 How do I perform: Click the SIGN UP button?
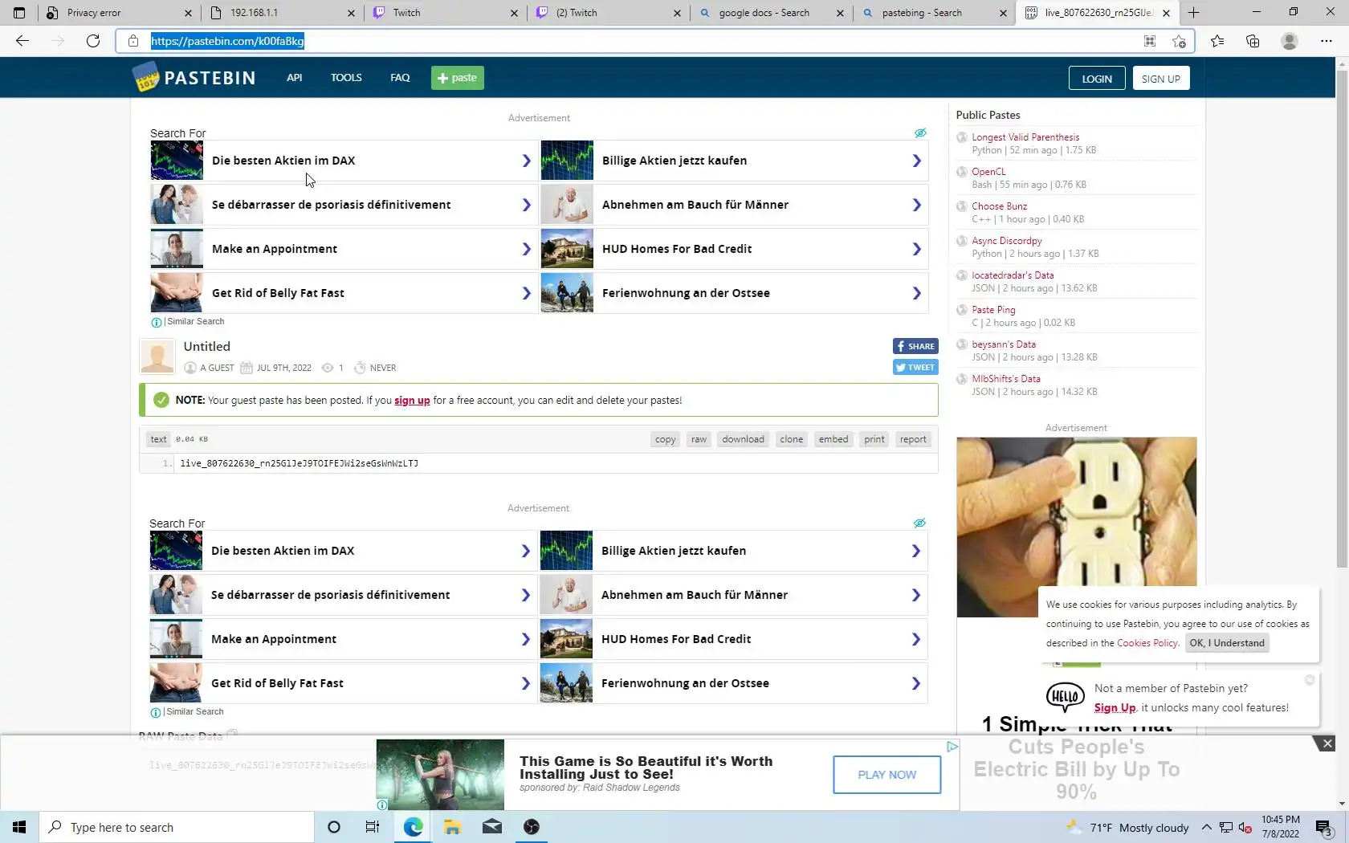(x=1161, y=79)
